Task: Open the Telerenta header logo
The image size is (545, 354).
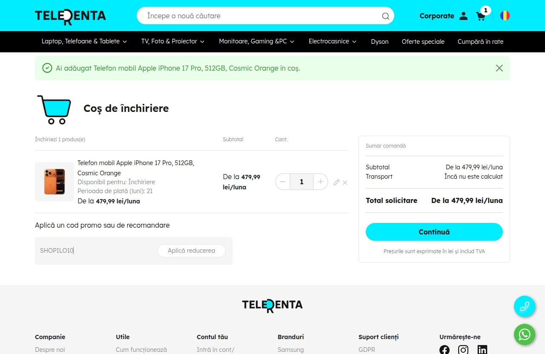Action: click(70, 16)
